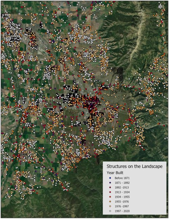Click the Montana State University map label
Screen dimensions: 169x219
[73, 112]
